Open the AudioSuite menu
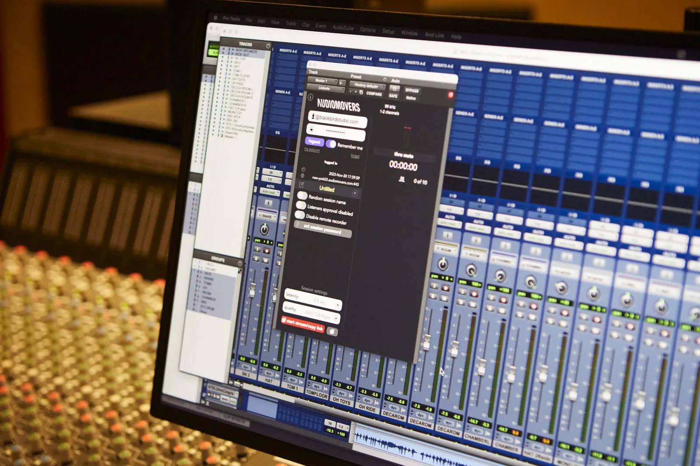 [343, 28]
